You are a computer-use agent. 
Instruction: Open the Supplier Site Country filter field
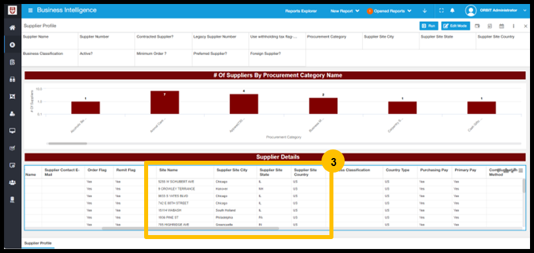pyautogui.click(x=503, y=41)
